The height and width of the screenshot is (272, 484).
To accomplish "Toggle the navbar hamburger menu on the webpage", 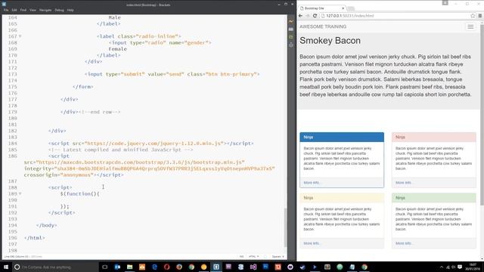I will (470, 27).
